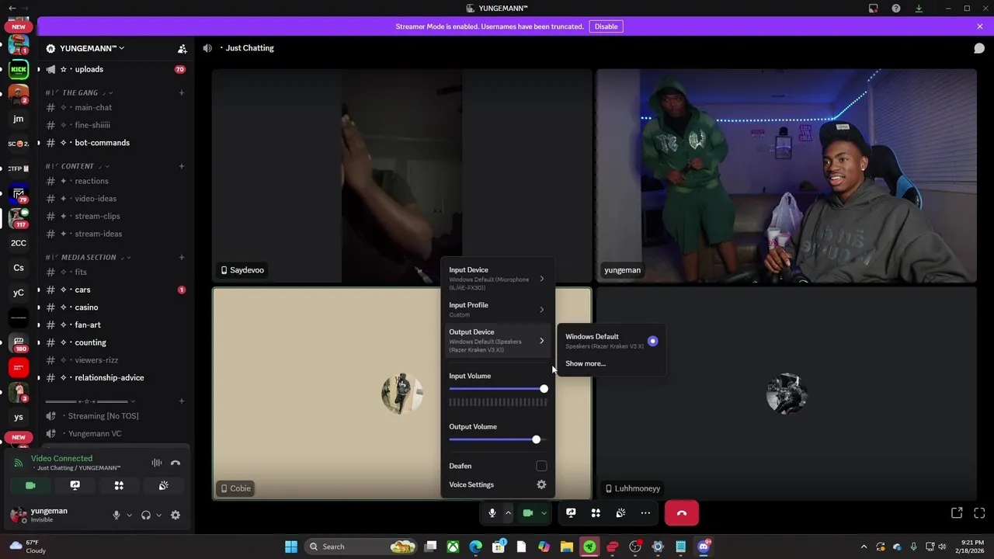Image resolution: width=994 pixels, height=559 pixels.
Task: Open mic options arrow in call bar
Action: tap(508, 513)
